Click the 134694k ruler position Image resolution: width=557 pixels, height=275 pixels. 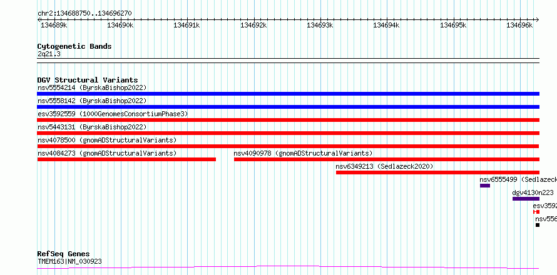pos(386,25)
